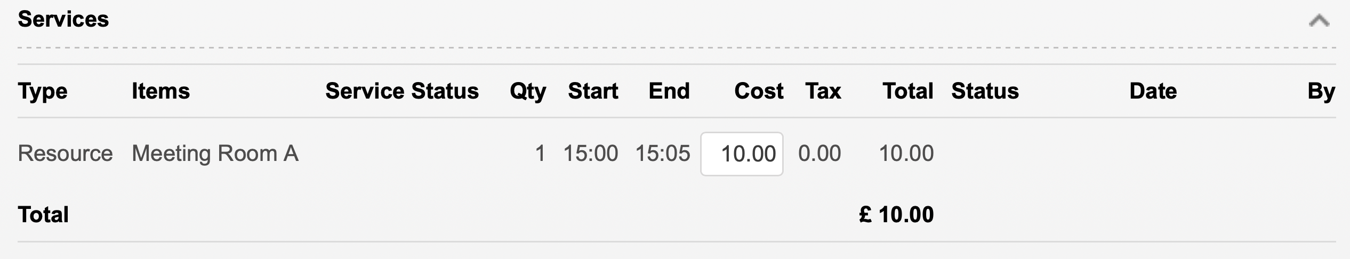Click the 15:05 end time
The image size is (1350, 259).
[x=663, y=153]
